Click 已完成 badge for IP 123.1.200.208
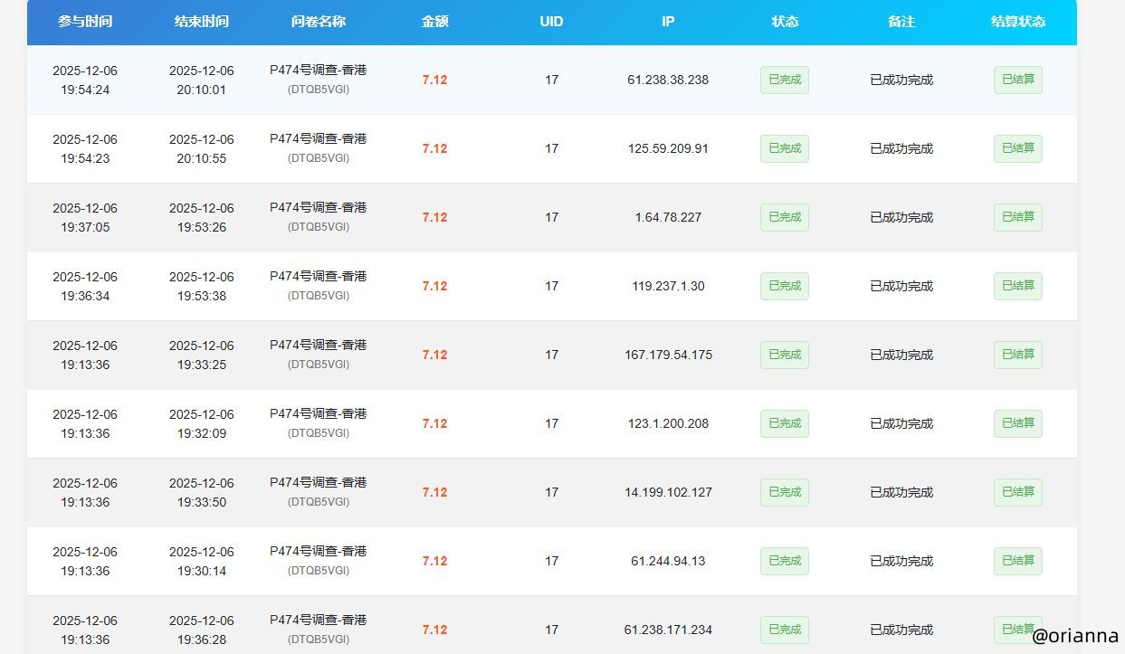1125x654 pixels. [x=785, y=423]
